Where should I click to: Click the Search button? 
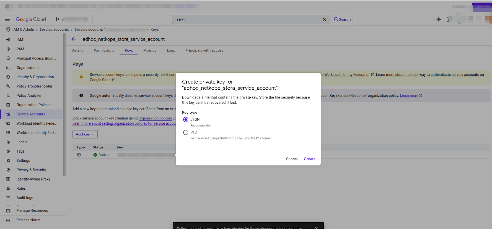[342, 19]
